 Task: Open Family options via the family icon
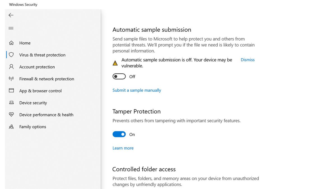pyautogui.click(x=11, y=127)
